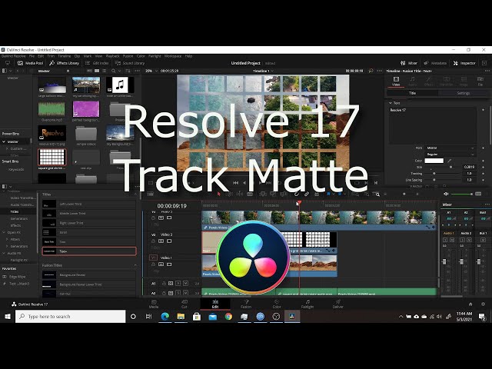Toggle auto select on Video 2 track
This screenshot has width=492, height=369.
tap(161, 241)
